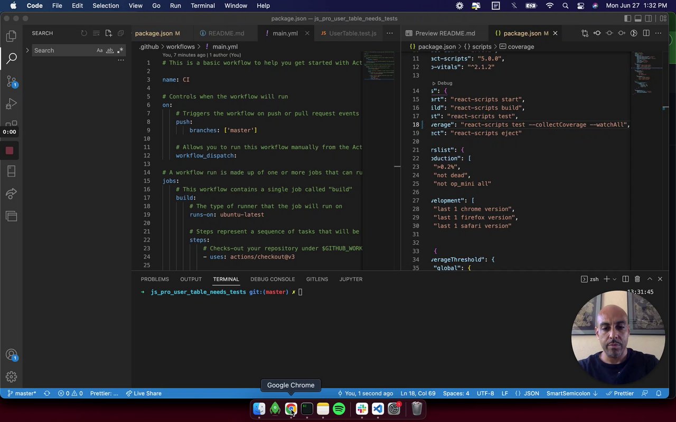Open the Run and Debug view
Viewport: 676px width, 422px height.
[11, 104]
